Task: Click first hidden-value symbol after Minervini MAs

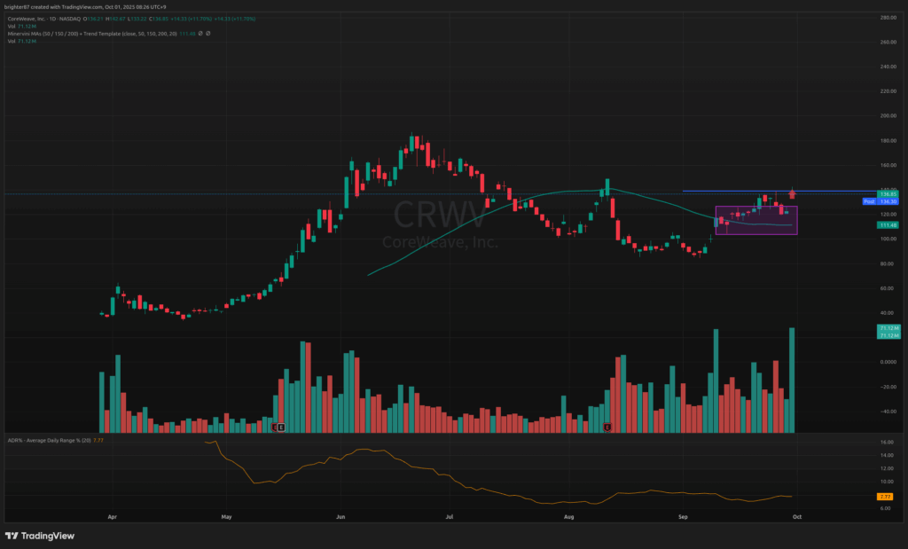Action: click(x=200, y=34)
